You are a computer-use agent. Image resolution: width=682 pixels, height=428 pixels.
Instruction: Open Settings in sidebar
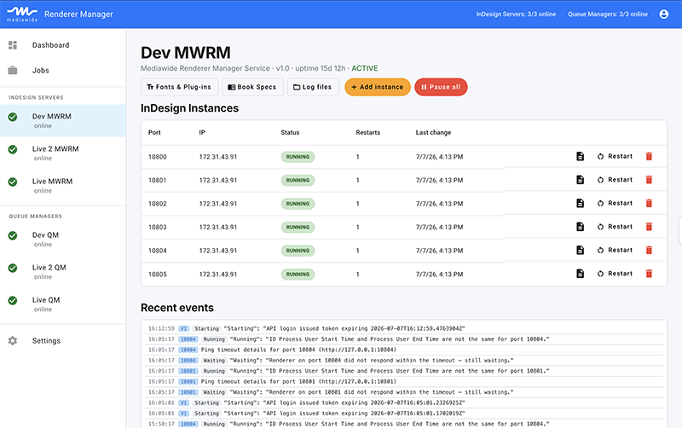coord(63,340)
